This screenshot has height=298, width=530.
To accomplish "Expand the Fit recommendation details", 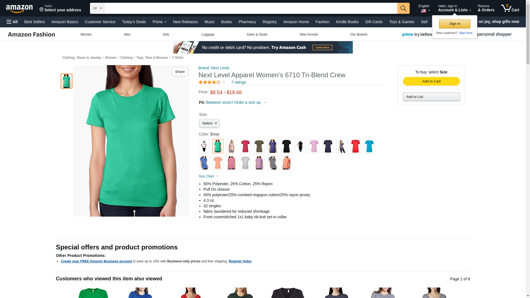I will point(233,102).
